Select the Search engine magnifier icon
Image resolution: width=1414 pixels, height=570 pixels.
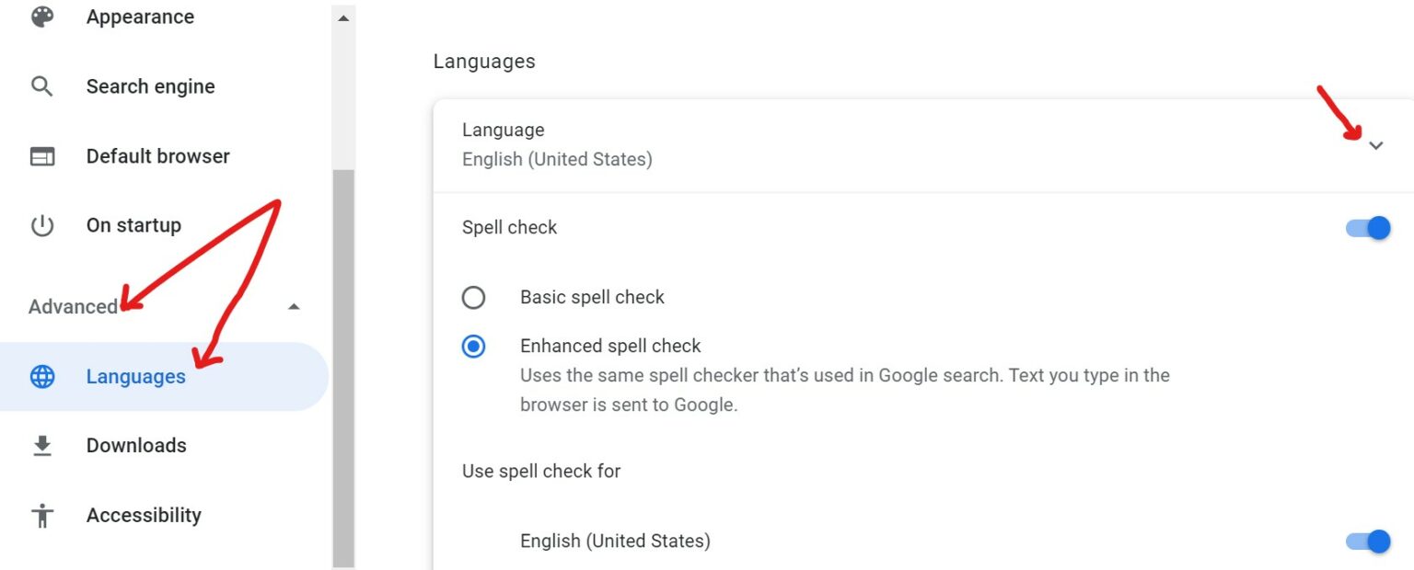[x=42, y=85]
